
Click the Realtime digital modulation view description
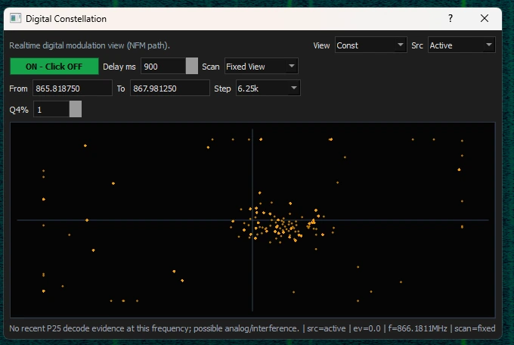click(89, 45)
